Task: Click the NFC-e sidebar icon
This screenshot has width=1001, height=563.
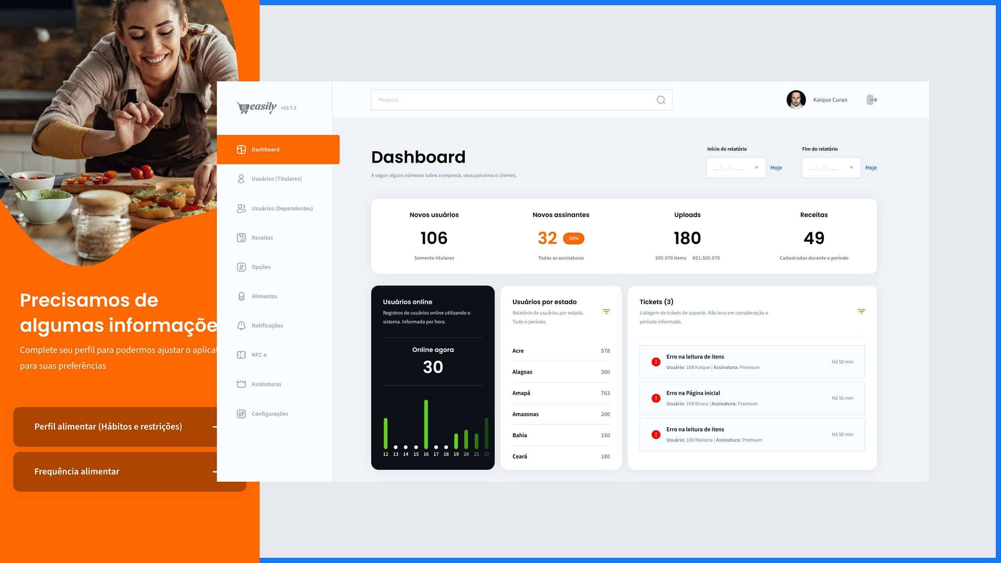Action: click(241, 354)
